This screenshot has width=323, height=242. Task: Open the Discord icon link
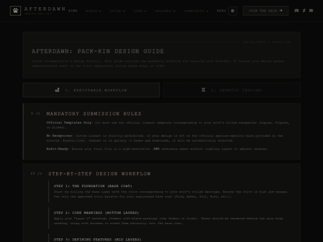tap(297, 11)
